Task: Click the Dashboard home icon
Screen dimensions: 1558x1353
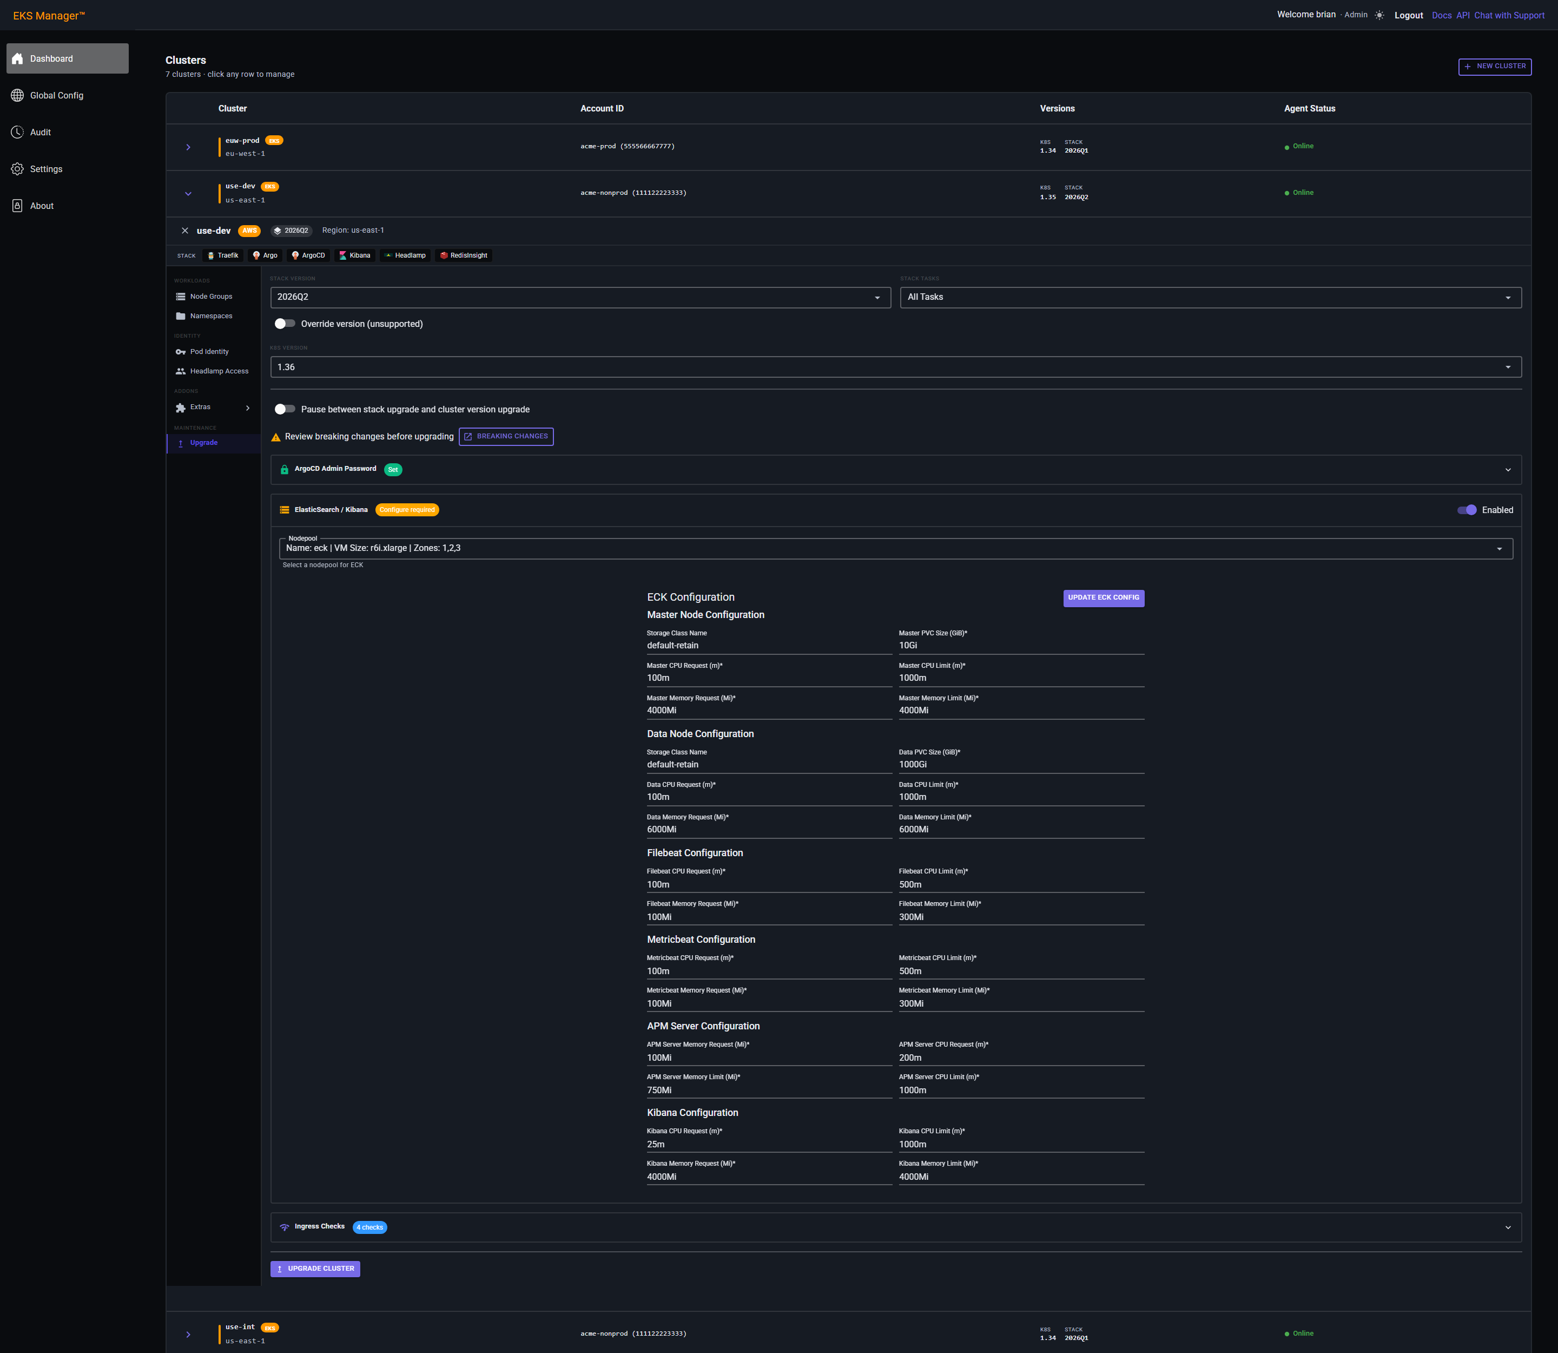Action: coord(17,59)
